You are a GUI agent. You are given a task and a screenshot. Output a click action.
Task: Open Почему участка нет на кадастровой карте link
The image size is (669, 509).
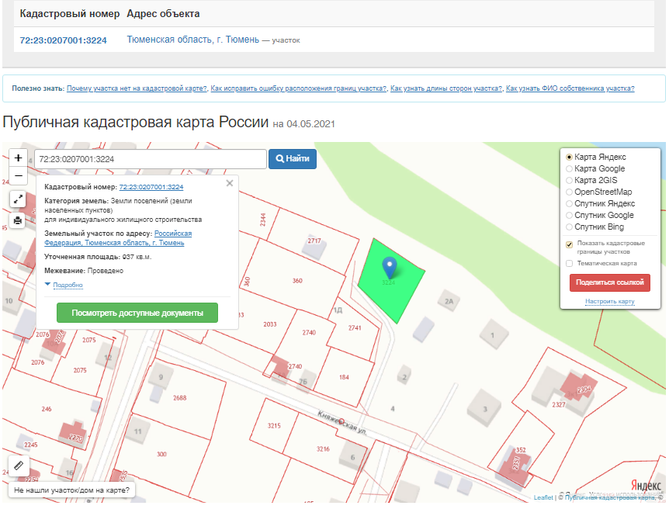[x=137, y=88]
